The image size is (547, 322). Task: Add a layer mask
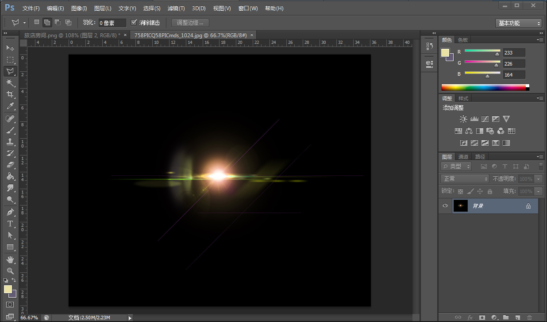click(x=482, y=318)
